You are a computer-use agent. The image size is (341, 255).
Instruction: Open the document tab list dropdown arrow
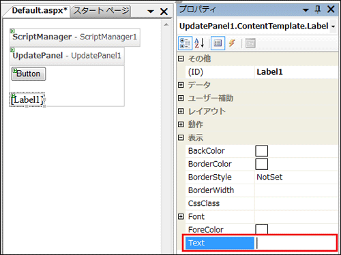pos(151,11)
